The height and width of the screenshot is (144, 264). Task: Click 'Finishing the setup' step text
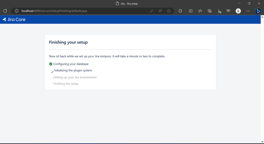66,84
